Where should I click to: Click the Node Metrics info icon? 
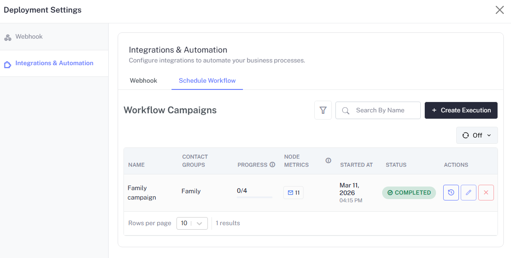(x=328, y=160)
